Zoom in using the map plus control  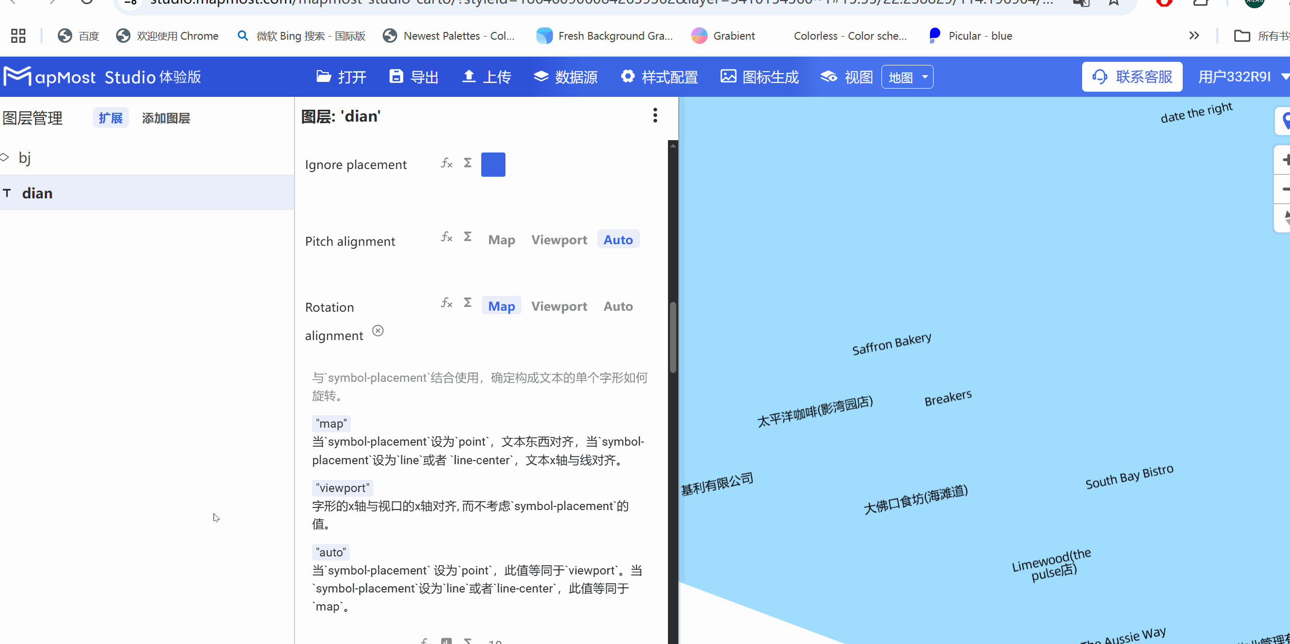tap(1285, 159)
